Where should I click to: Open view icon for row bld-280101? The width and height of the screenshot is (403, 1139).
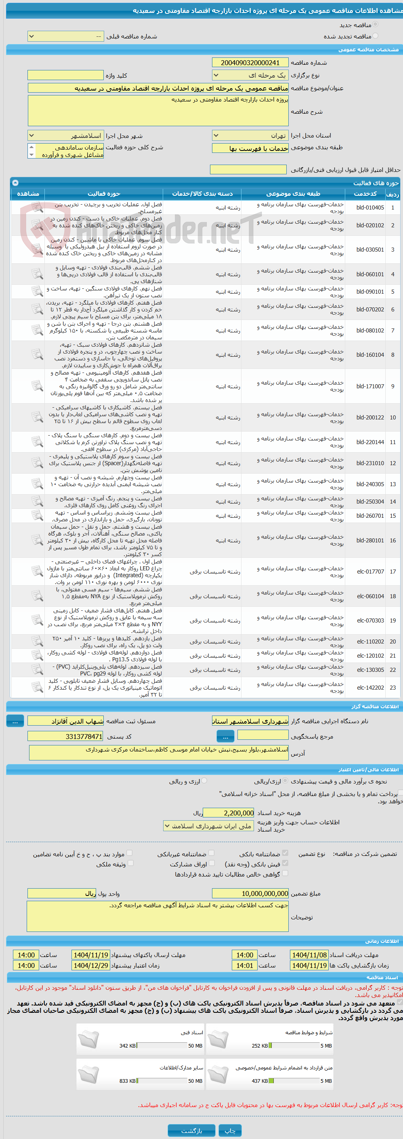pos(37,540)
